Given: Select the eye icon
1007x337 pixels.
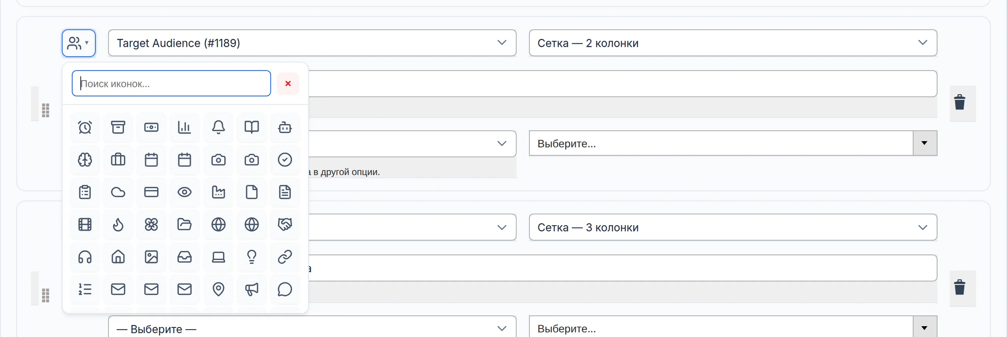Looking at the screenshot, I should [x=184, y=192].
